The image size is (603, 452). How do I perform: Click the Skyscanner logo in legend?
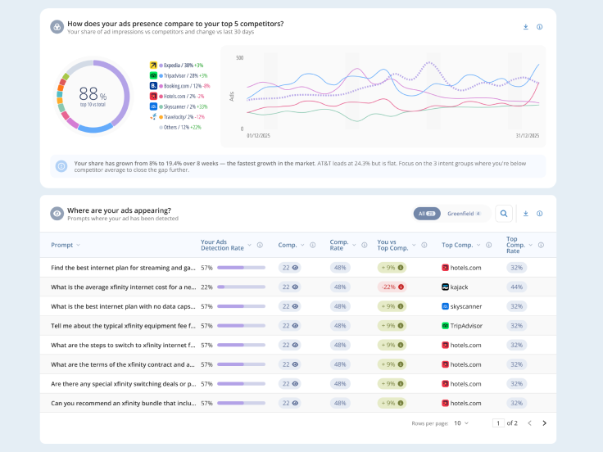tap(153, 106)
